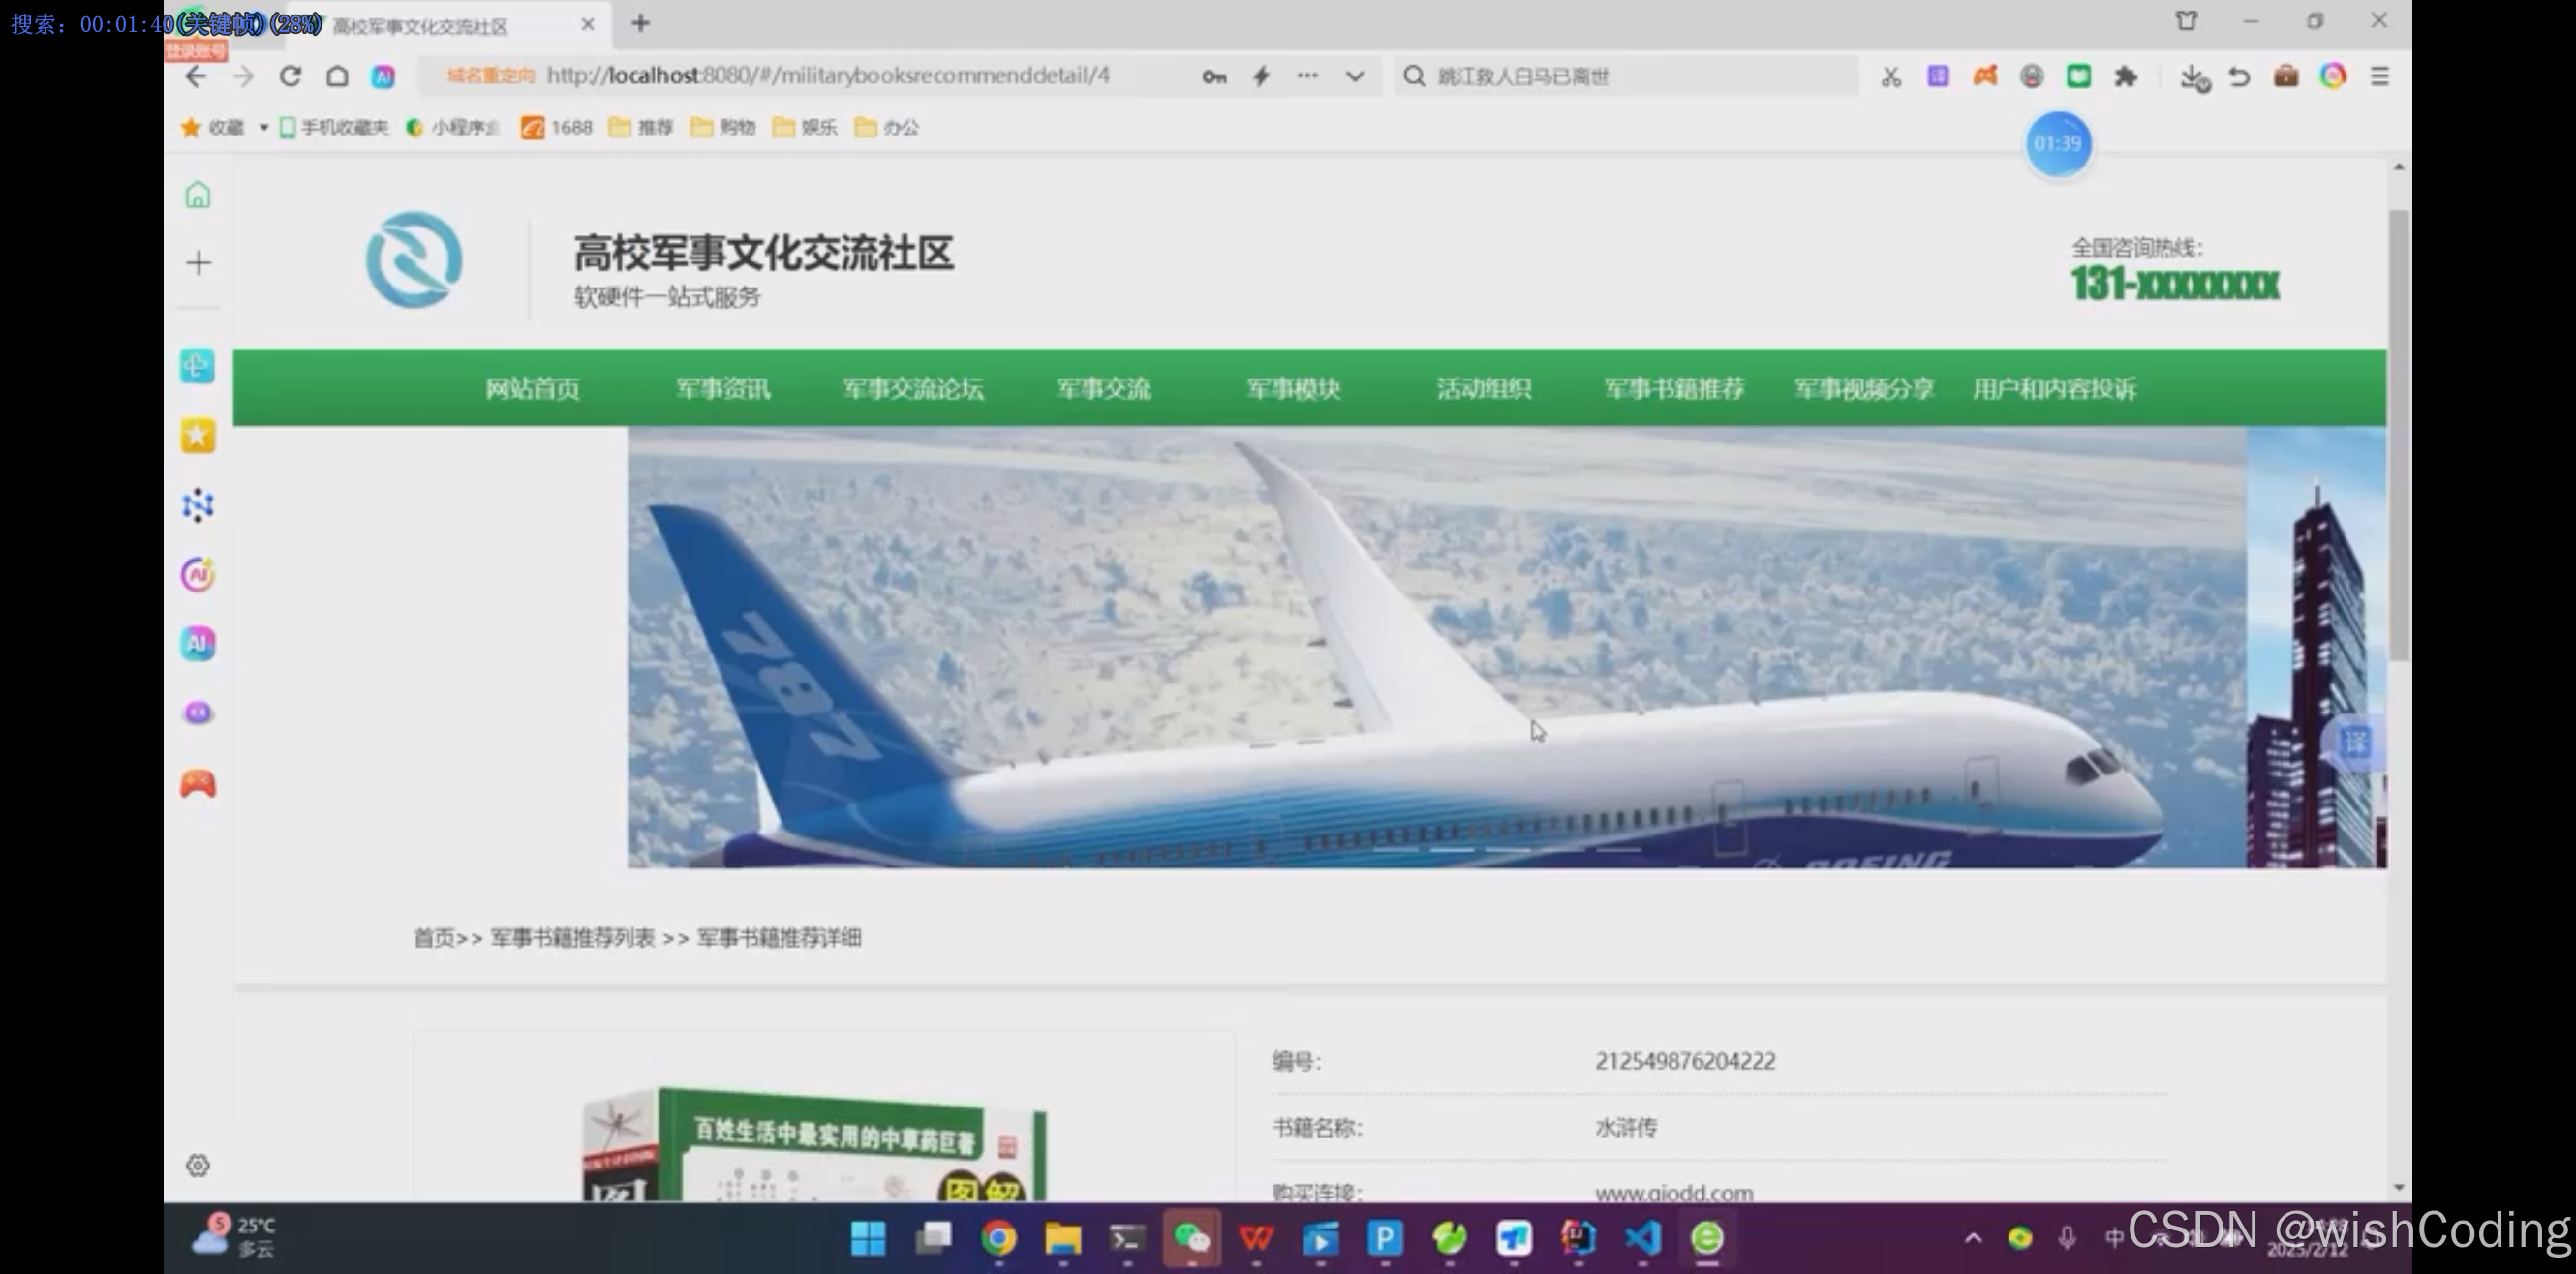This screenshot has height=1274, width=2576.
Task: Go back with browser back arrow
Action: click(196, 77)
